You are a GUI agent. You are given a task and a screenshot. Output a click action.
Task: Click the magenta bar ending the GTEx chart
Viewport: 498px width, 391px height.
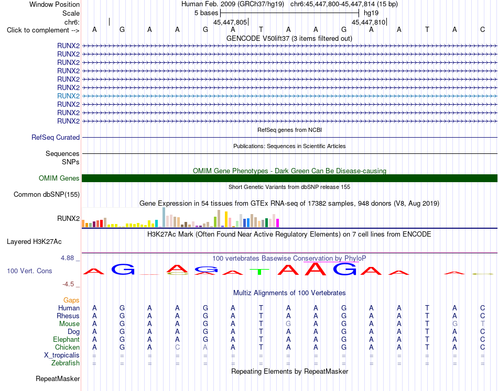(x=278, y=223)
